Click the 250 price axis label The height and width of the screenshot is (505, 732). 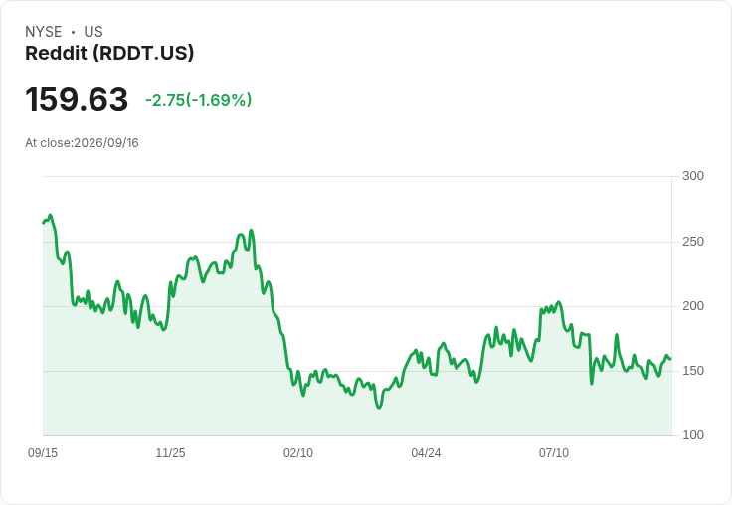(x=693, y=242)
